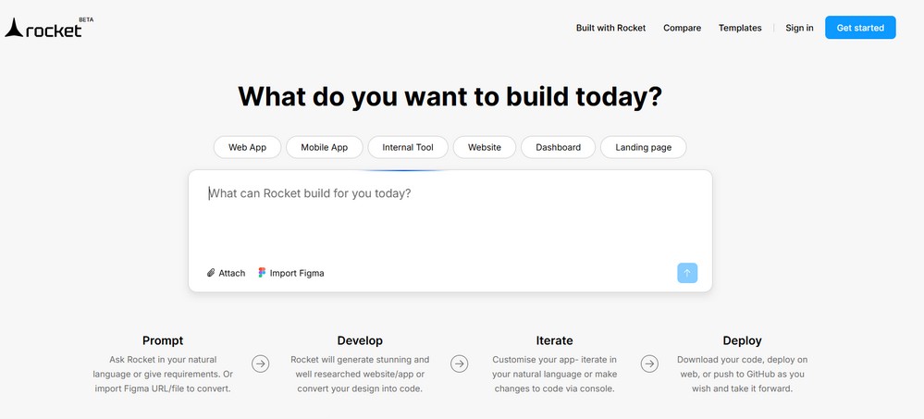Go to the Templates page
The height and width of the screenshot is (419, 924).
coord(740,28)
